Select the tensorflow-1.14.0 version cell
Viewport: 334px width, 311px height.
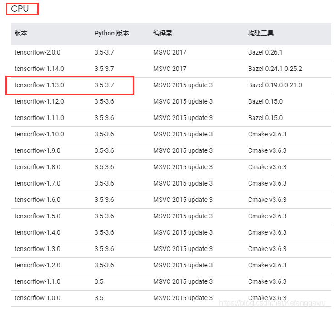click(x=39, y=69)
